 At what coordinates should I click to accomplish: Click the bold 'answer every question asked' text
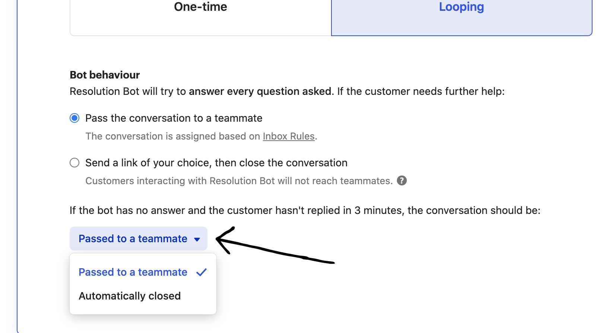click(x=260, y=92)
